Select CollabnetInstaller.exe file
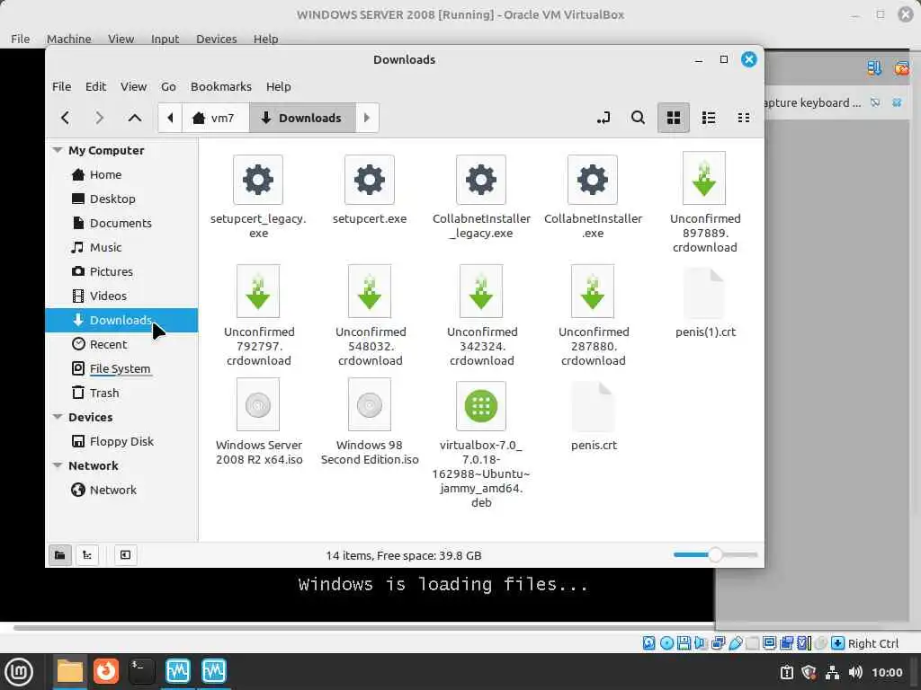The image size is (921, 690). [x=593, y=197]
